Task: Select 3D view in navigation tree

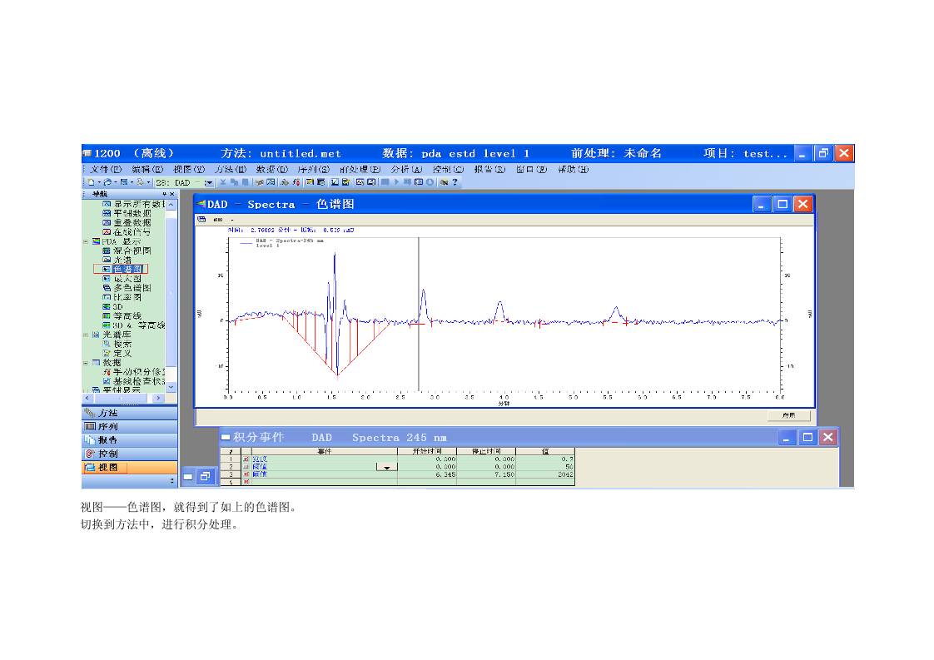Action: (x=117, y=306)
